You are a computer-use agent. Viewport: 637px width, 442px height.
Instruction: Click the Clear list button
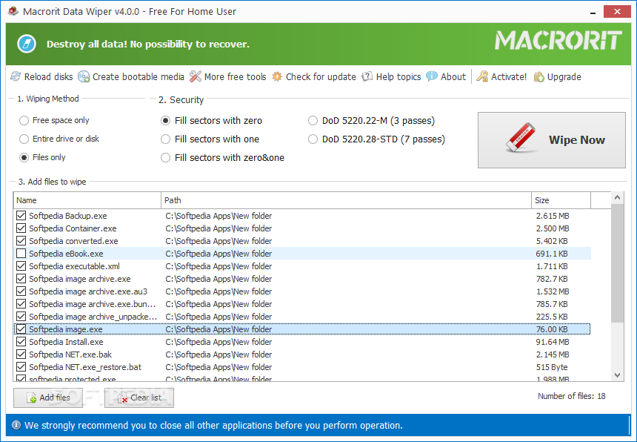coord(139,398)
